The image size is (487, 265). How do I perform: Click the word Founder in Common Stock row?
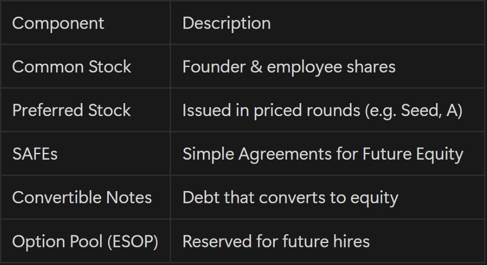tap(214, 67)
